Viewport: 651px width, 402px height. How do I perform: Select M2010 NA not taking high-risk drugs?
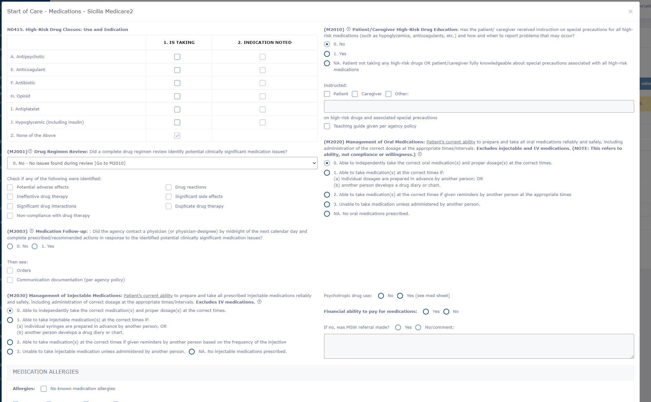(327, 63)
